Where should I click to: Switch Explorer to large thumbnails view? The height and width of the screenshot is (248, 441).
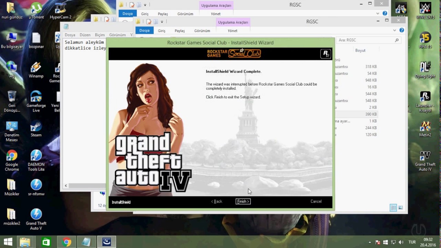coord(401,208)
